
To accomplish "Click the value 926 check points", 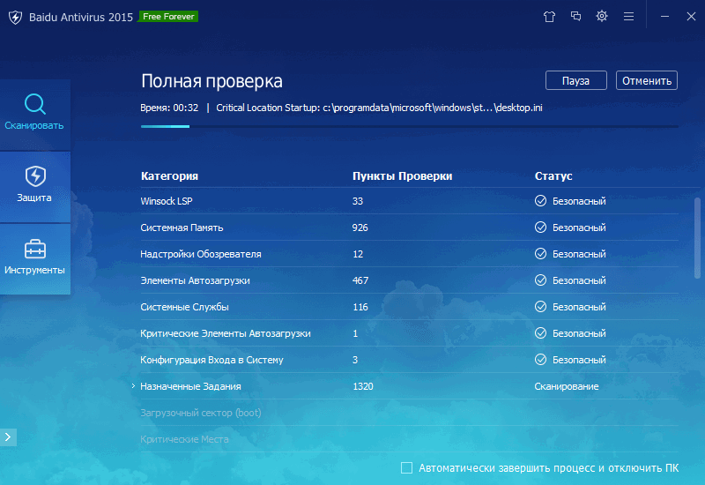I will click(360, 228).
